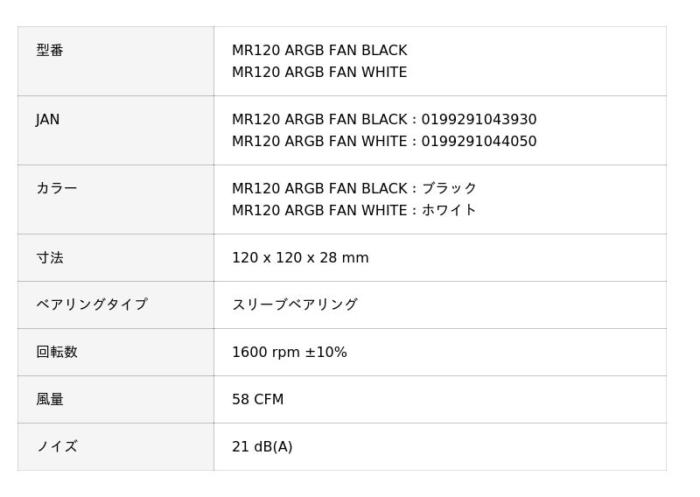Screen dimensions: 700x497
Task: Click the 寸法 row label
Action: coord(50,257)
